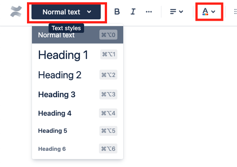Choose Heading 1 style

77,54
